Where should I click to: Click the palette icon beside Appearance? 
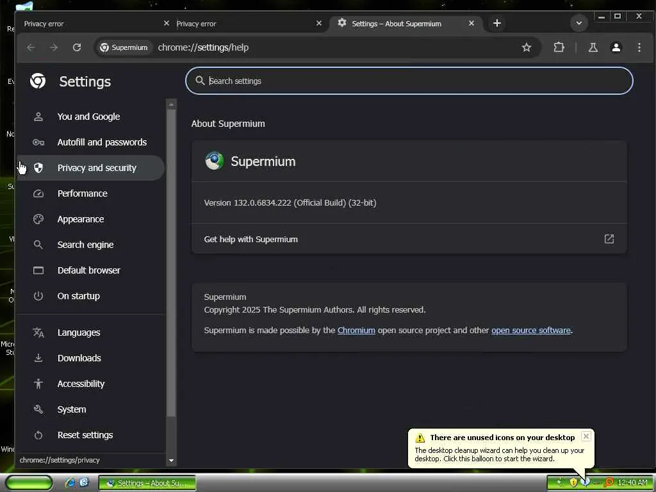pyautogui.click(x=38, y=219)
